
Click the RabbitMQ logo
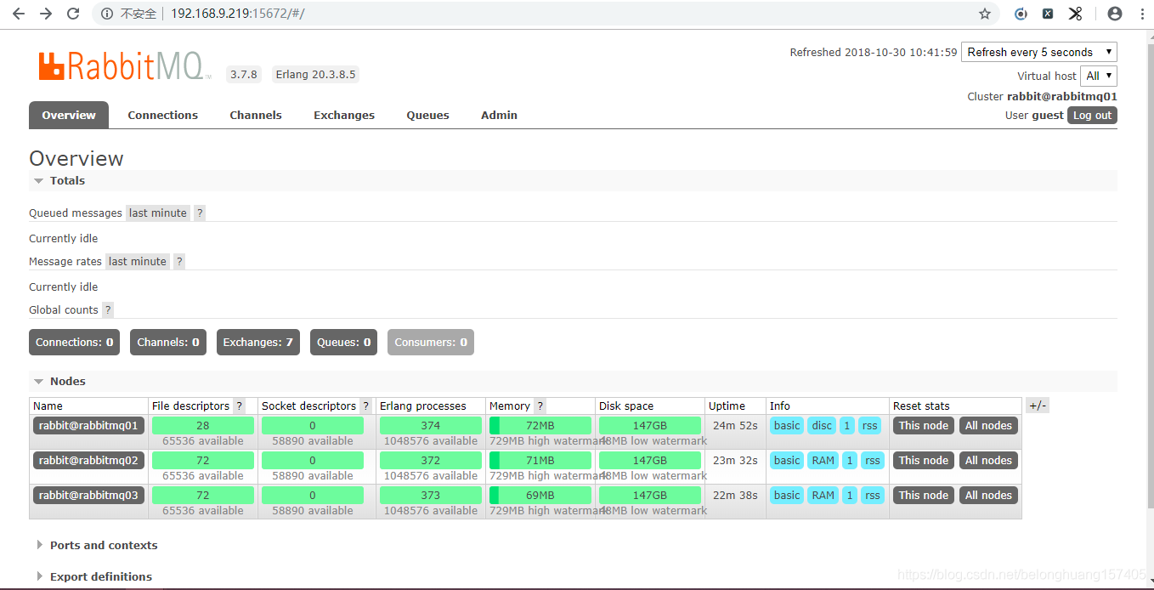[x=124, y=65]
